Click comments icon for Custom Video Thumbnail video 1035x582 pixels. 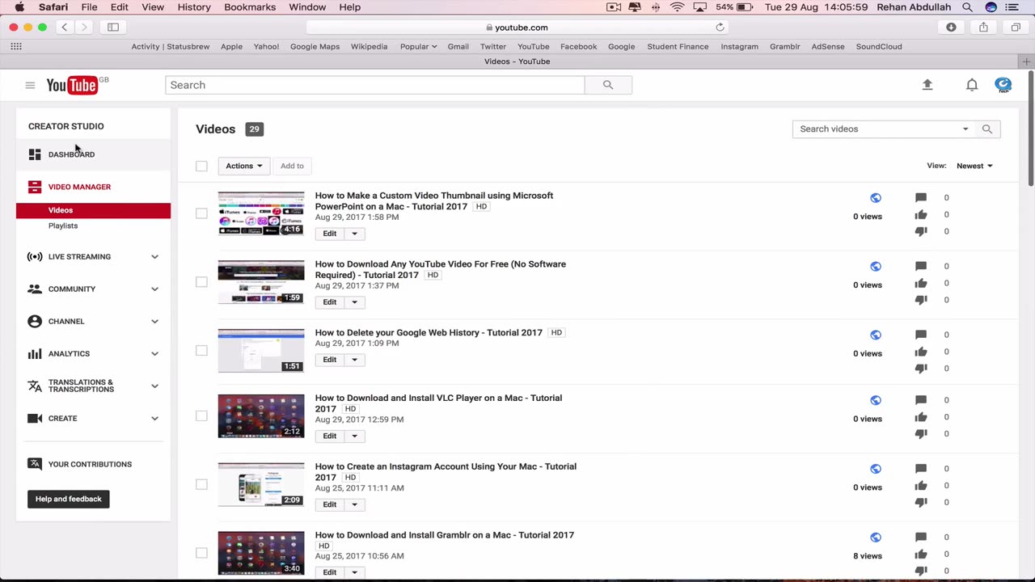coord(921,197)
